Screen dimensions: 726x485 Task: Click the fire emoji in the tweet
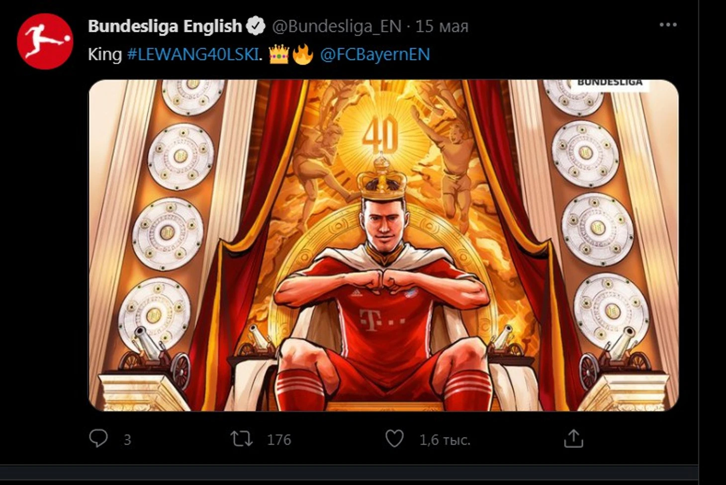(302, 54)
